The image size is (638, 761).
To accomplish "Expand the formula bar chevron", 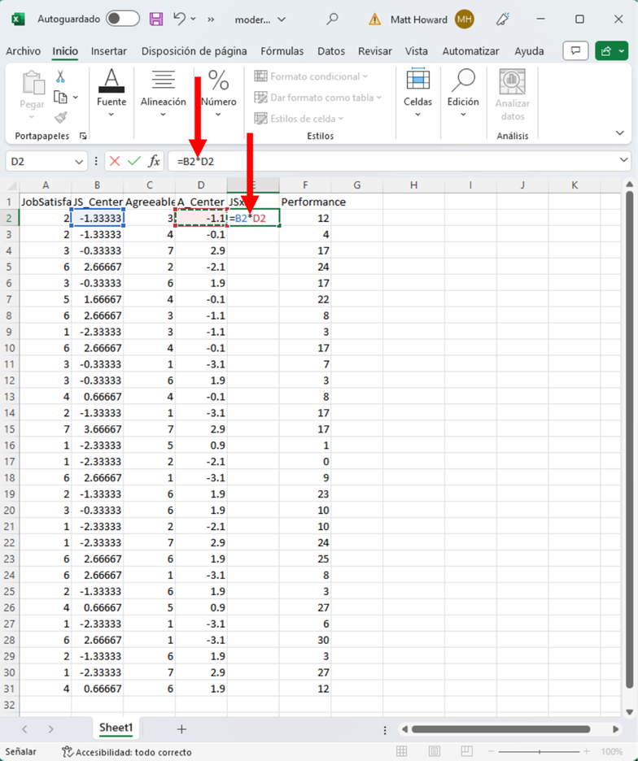I will pyautogui.click(x=624, y=161).
